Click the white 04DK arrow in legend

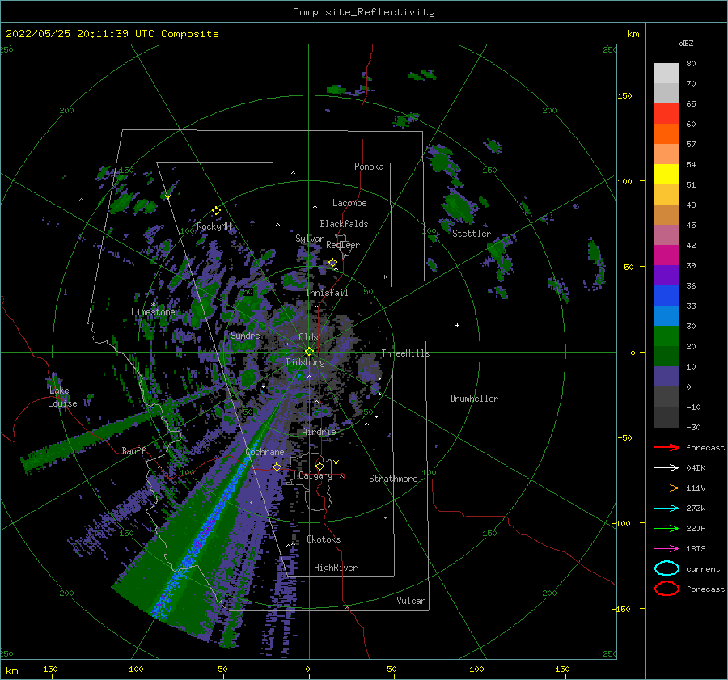667,467
